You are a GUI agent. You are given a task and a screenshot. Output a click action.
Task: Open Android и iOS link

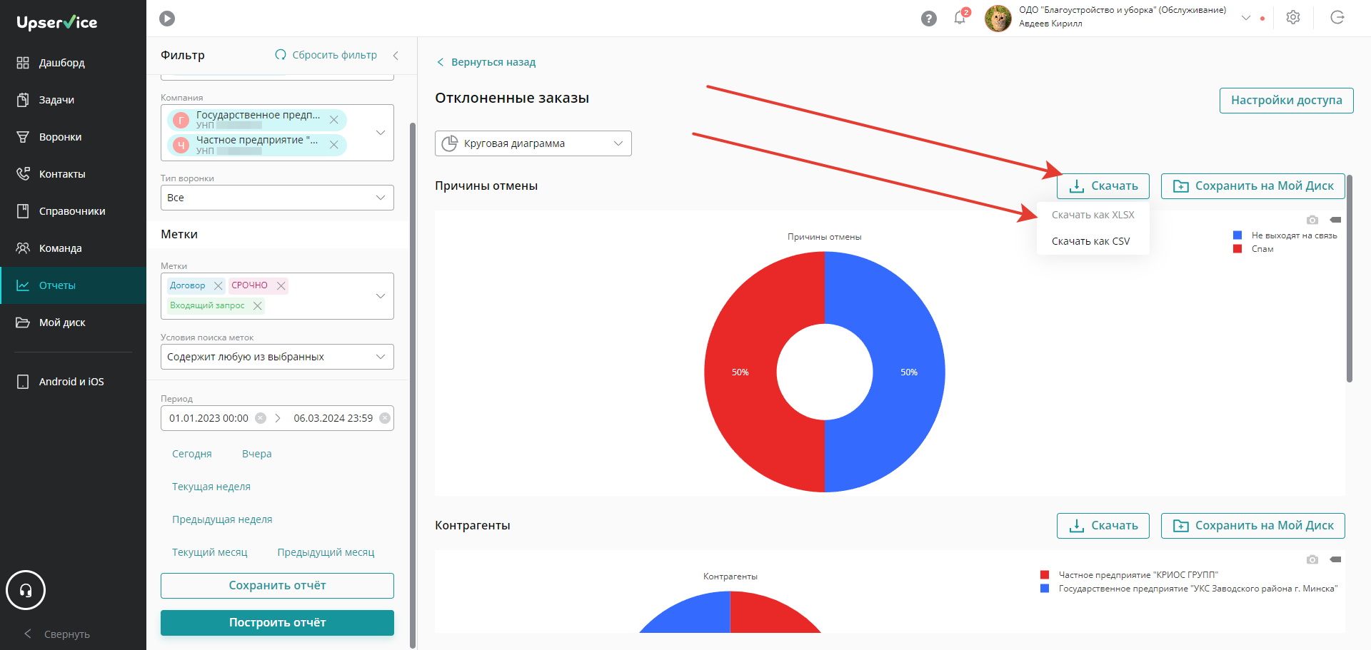pos(73,382)
